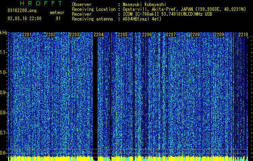Click the 2207 time marker
This screenshot has height=161, width=253.
pyautogui.click(x=171, y=35)
